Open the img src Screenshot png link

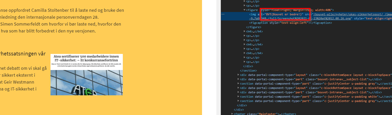(x=333, y=18)
